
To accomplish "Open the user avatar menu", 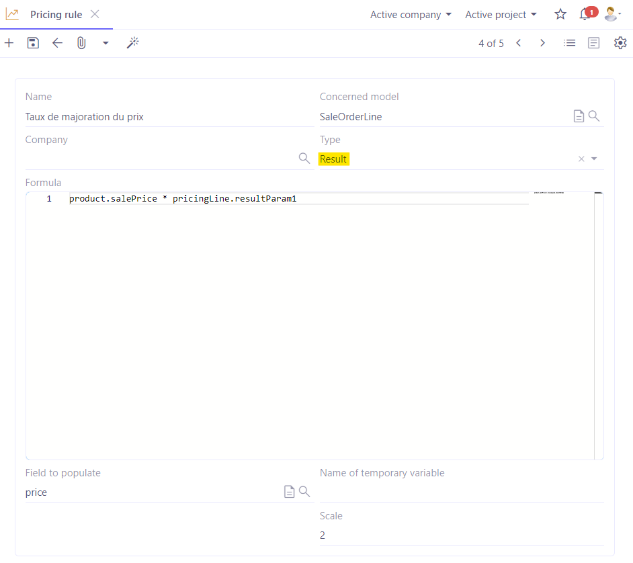I will tap(613, 14).
